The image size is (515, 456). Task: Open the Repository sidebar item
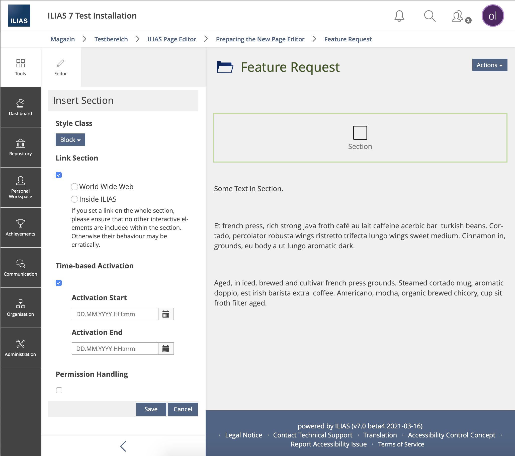tap(20, 147)
